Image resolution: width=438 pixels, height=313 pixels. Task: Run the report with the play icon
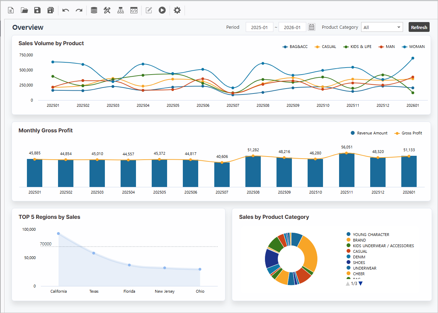(x=162, y=10)
